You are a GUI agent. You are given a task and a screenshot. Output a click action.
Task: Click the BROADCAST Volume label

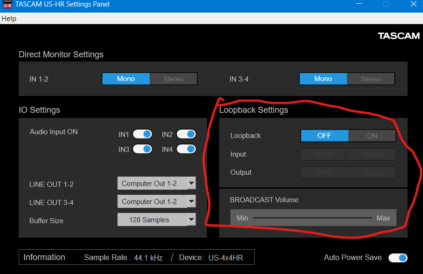click(x=264, y=200)
